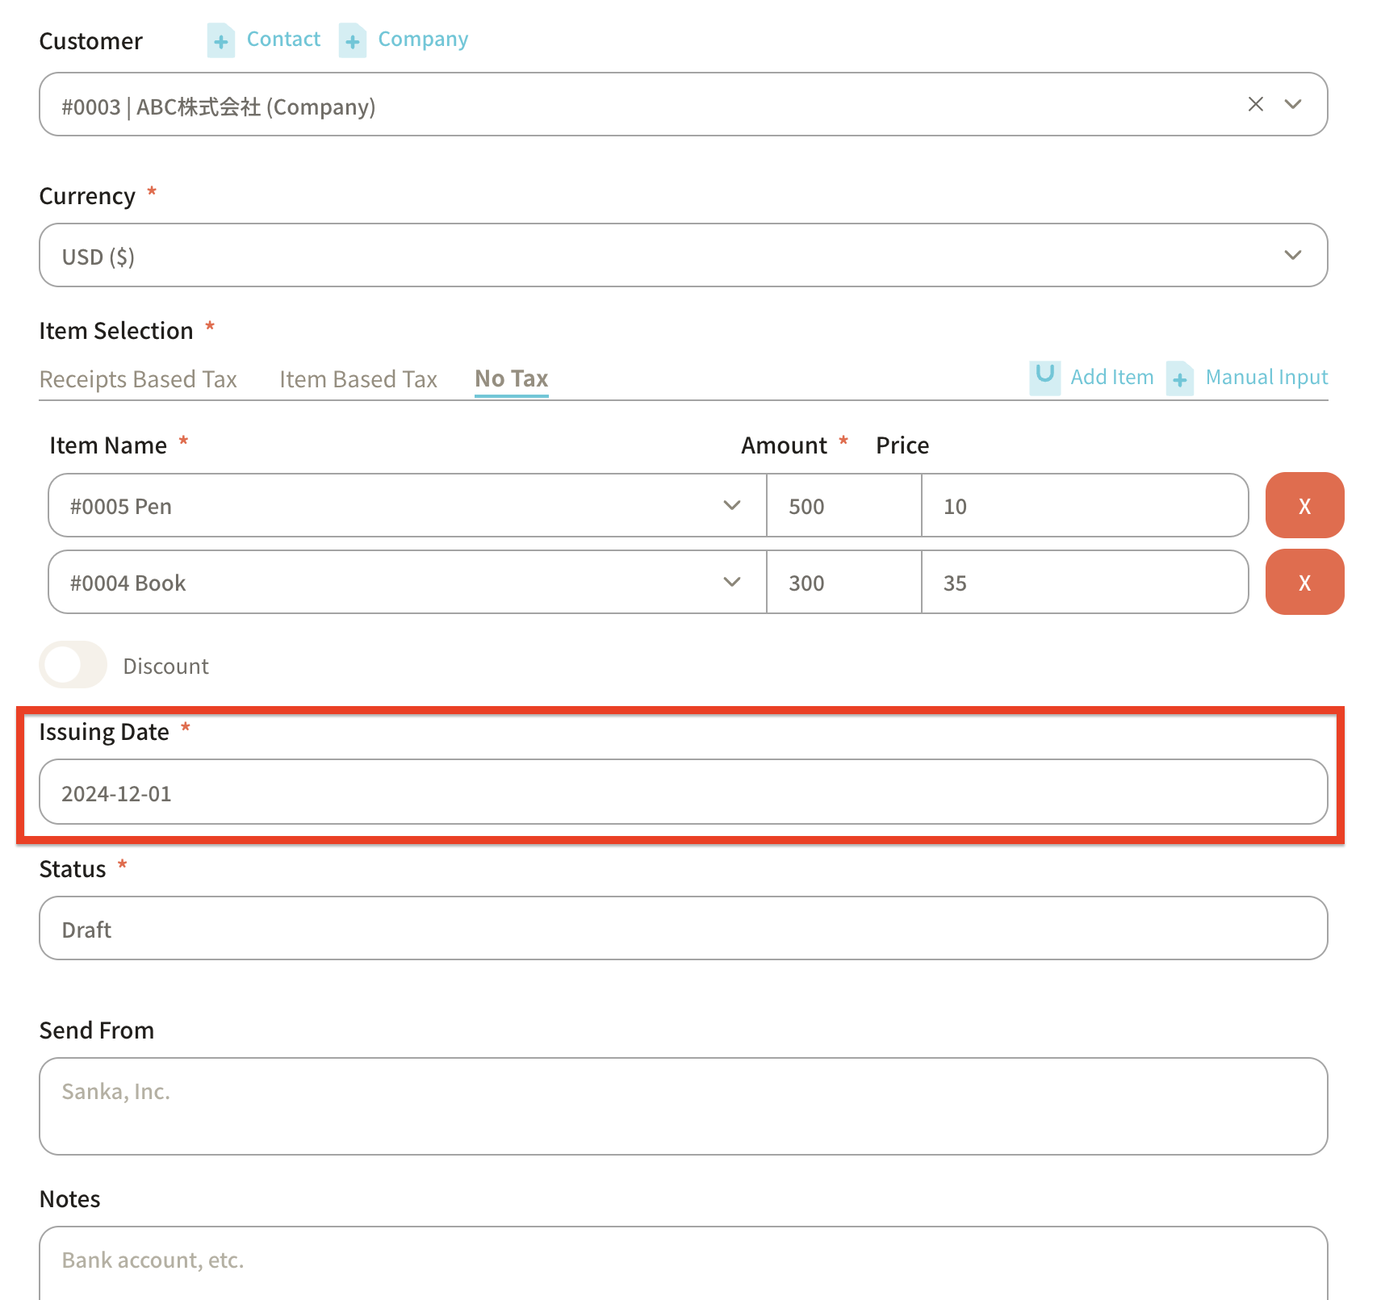The height and width of the screenshot is (1300, 1381).
Task: Switch to Receipts Based Tax tab
Action: [x=138, y=379]
